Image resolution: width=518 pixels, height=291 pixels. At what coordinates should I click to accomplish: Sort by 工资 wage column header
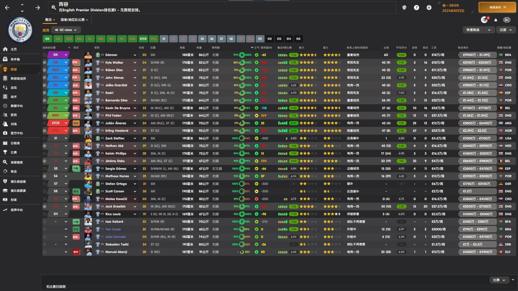click(434, 48)
